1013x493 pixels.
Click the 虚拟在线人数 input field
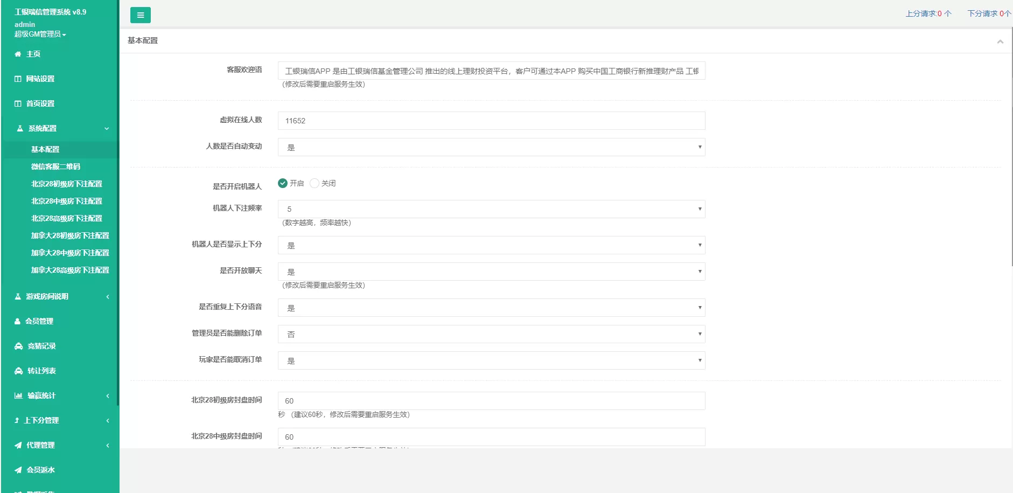pos(491,121)
